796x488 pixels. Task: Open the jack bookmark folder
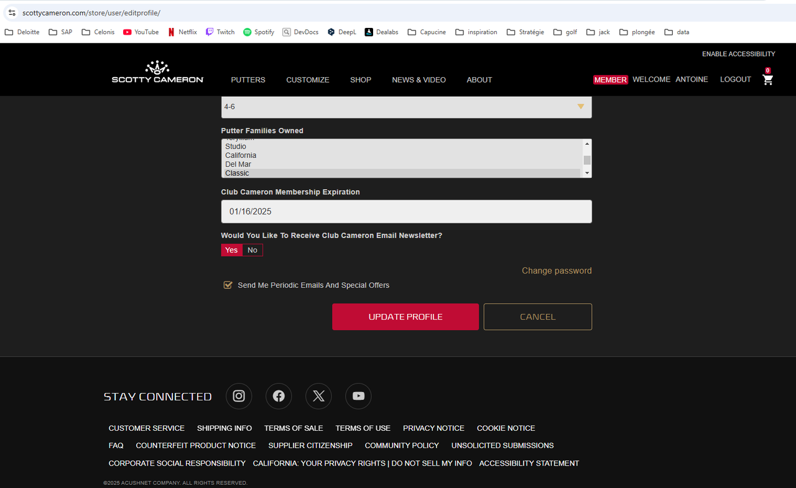tap(598, 32)
